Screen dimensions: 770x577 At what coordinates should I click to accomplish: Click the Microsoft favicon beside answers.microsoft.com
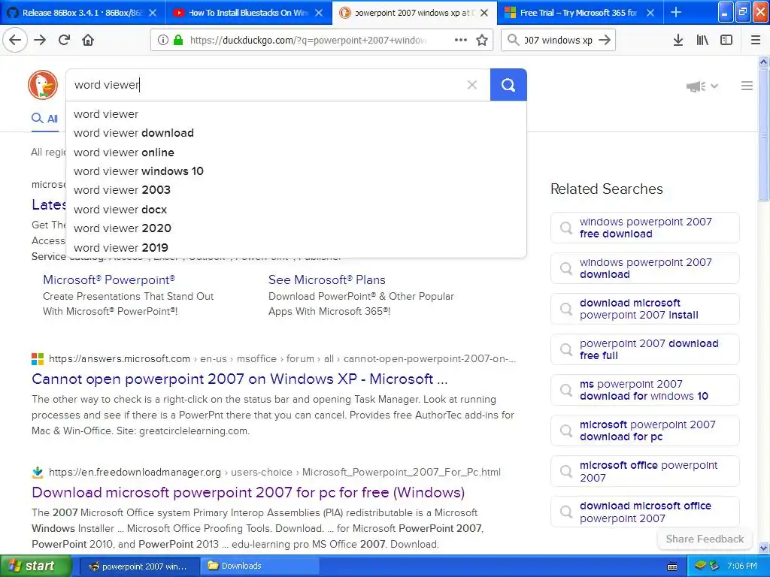38,359
